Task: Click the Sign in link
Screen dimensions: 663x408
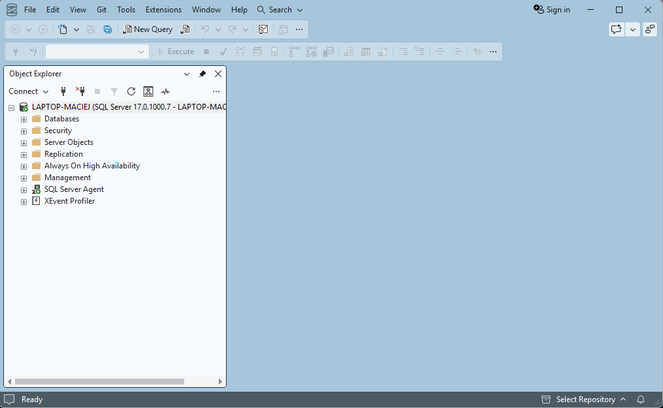Action: pyautogui.click(x=552, y=9)
